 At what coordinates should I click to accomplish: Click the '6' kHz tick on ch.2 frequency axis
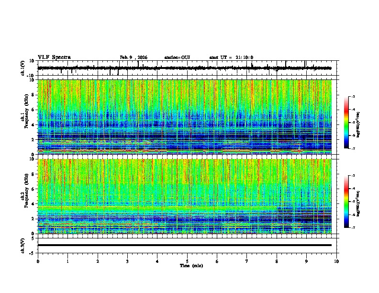pyautogui.click(x=33, y=189)
